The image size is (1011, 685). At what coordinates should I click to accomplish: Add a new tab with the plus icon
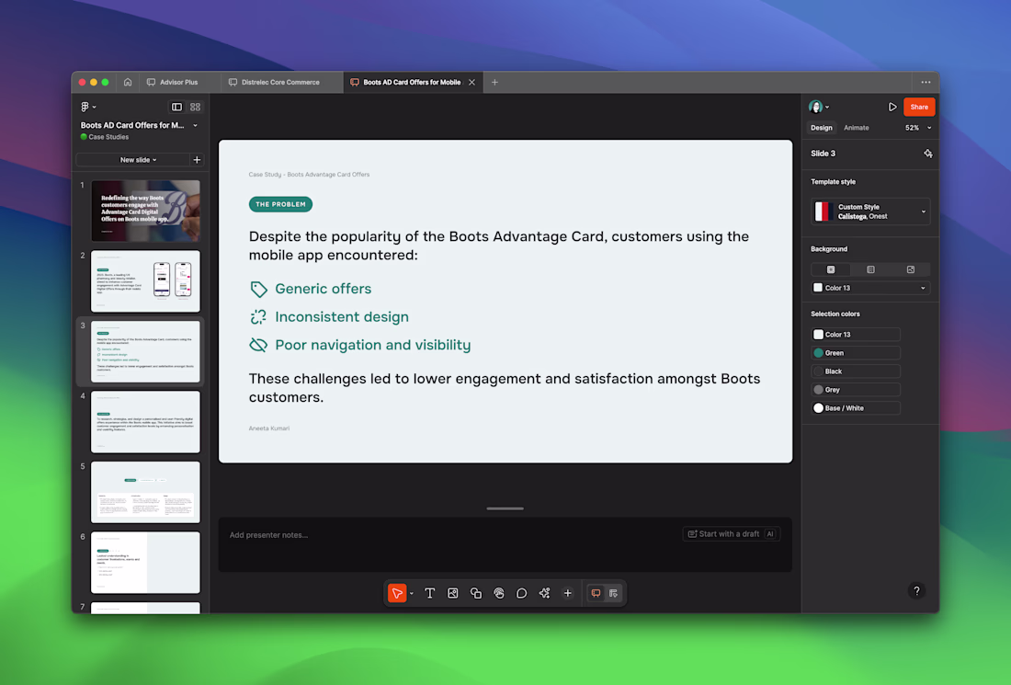click(494, 82)
